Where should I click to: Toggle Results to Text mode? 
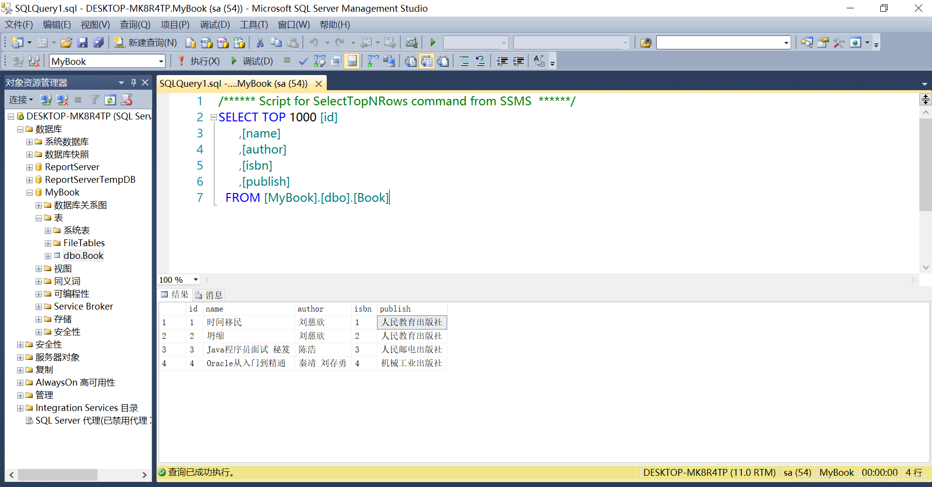411,61
